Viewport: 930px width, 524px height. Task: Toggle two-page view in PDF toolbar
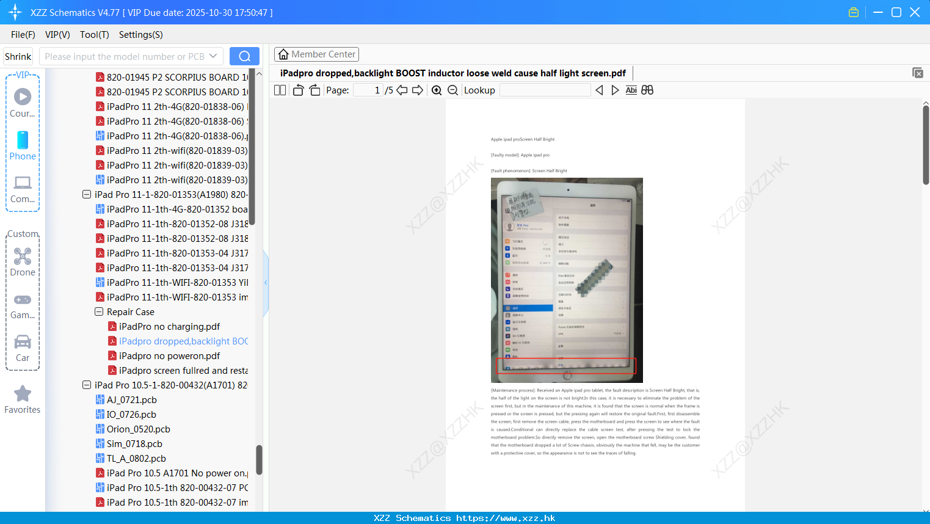(280, 90)
